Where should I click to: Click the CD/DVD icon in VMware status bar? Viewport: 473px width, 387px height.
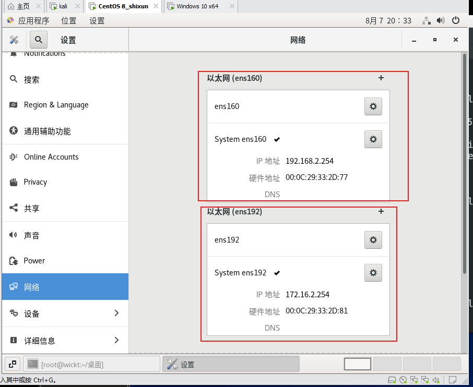click(403, 380)
